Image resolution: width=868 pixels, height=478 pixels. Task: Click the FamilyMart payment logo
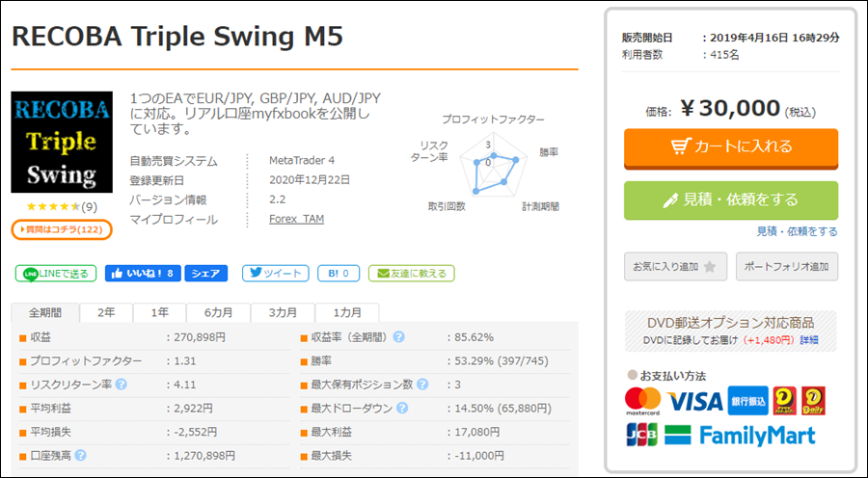tap(740, 436)
